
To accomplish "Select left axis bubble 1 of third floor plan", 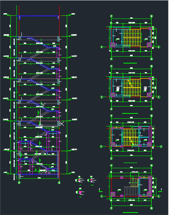I will 101,147.
